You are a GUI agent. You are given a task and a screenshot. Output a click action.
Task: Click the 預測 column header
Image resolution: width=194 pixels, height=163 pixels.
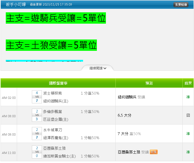click(x=149, y=83)
